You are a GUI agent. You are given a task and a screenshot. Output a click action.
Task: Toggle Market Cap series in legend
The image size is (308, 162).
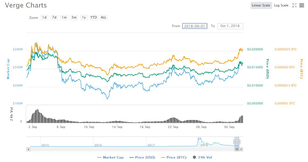(x=110, y=157)
